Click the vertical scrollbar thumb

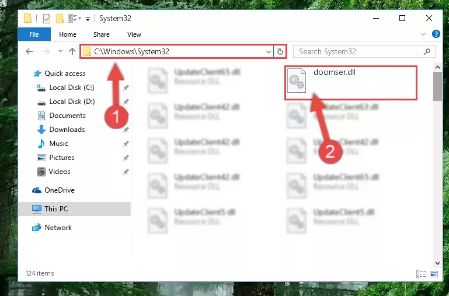[437, 86]
